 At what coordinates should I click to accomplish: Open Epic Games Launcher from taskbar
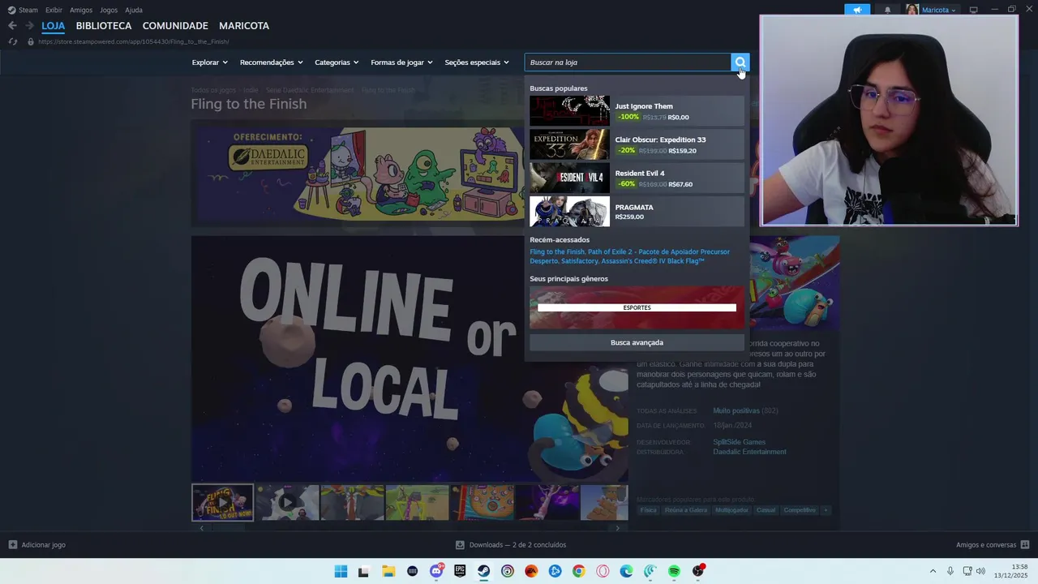(460, 571)
